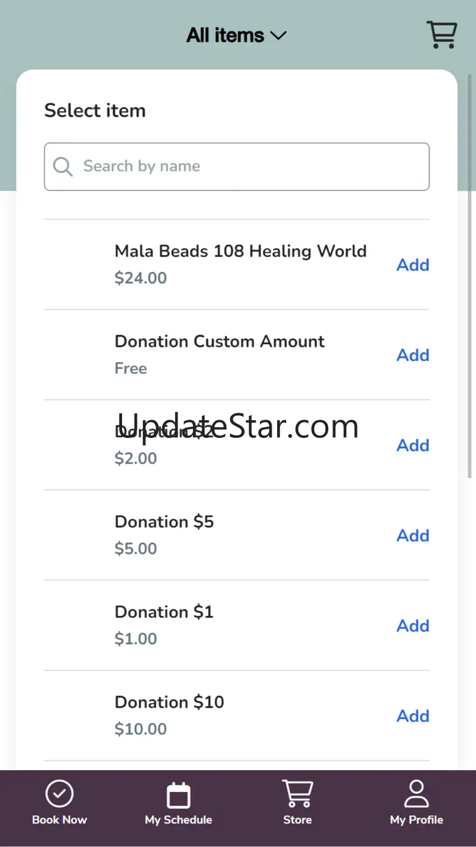
Task: Add Donation $1 to cart
Action: pyautogui.click(x=413, y=626)
